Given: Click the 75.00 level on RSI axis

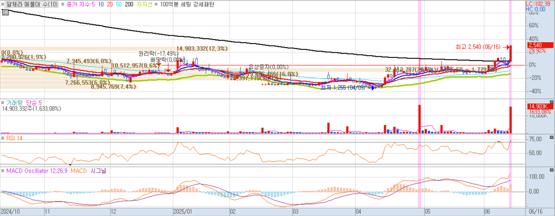Looking at the screenshot, I should coord(535,139).
